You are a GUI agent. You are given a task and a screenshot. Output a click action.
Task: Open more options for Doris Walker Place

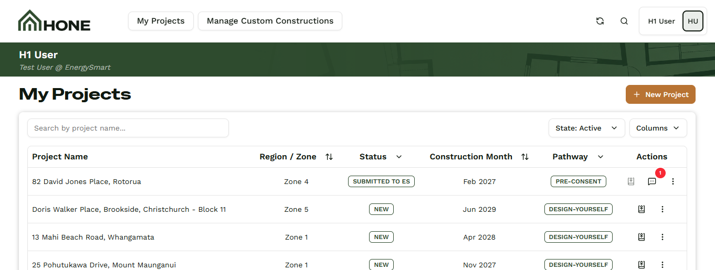pos(663,209)
